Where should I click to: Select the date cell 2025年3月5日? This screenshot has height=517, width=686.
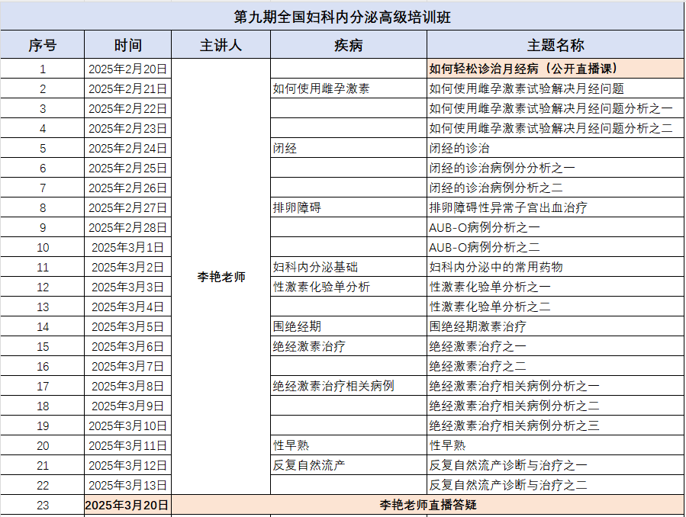click(x=127, y=326)
